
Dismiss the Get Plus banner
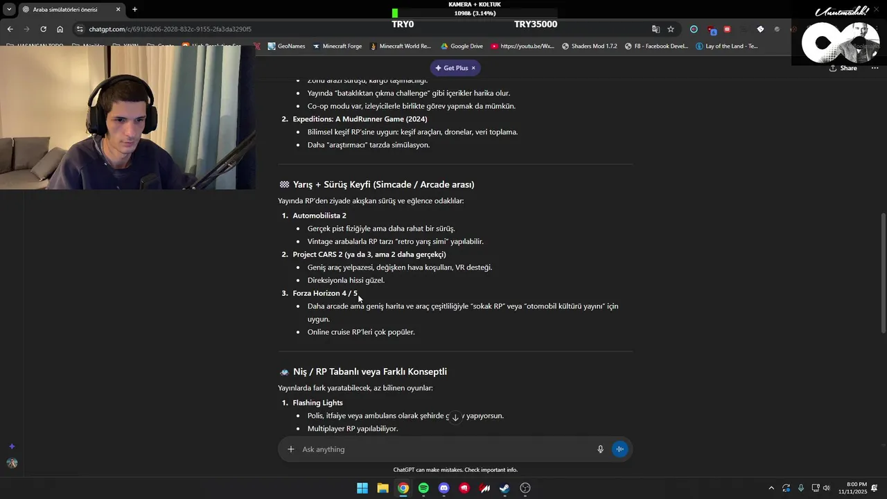473,68
